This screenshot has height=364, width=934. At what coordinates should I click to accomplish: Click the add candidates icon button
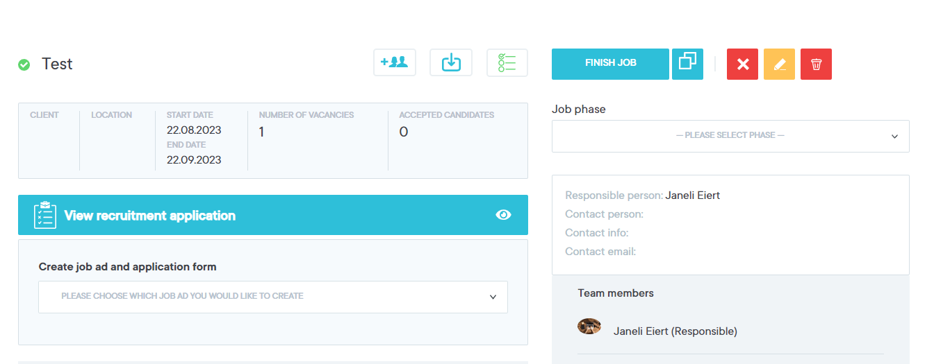[x=394, y=63]
